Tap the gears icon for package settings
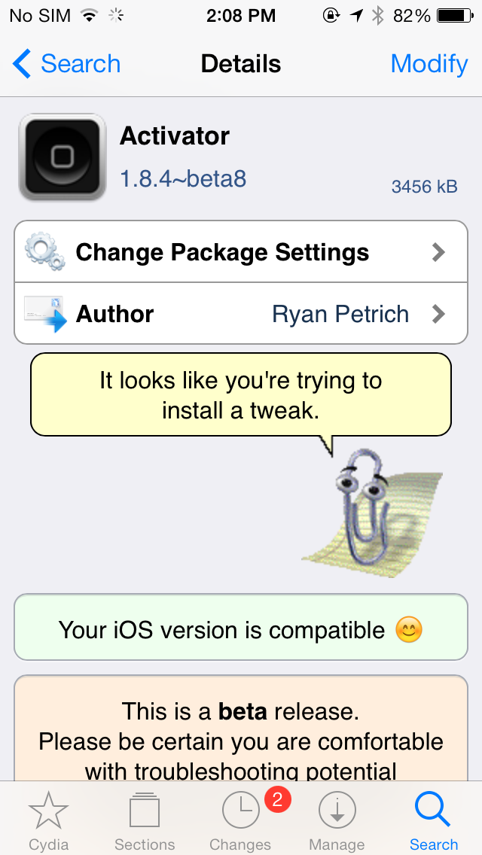 [44, 252]
